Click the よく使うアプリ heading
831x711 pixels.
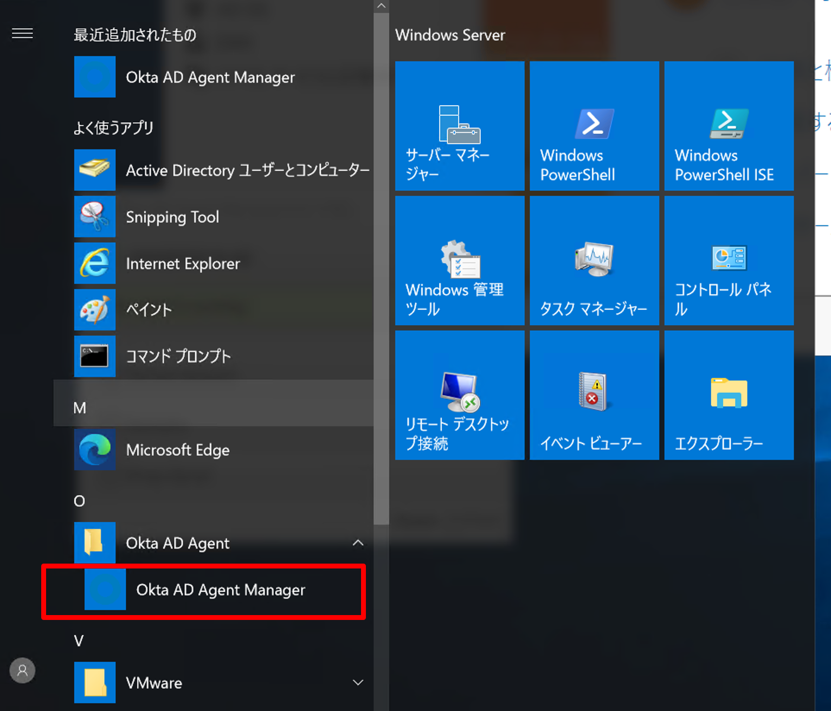click(x=113, y=128)
